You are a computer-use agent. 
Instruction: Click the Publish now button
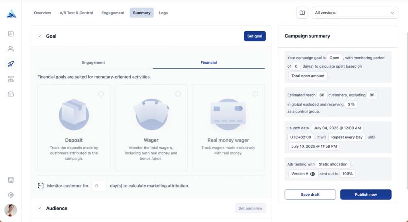click(x=366, y=195)
